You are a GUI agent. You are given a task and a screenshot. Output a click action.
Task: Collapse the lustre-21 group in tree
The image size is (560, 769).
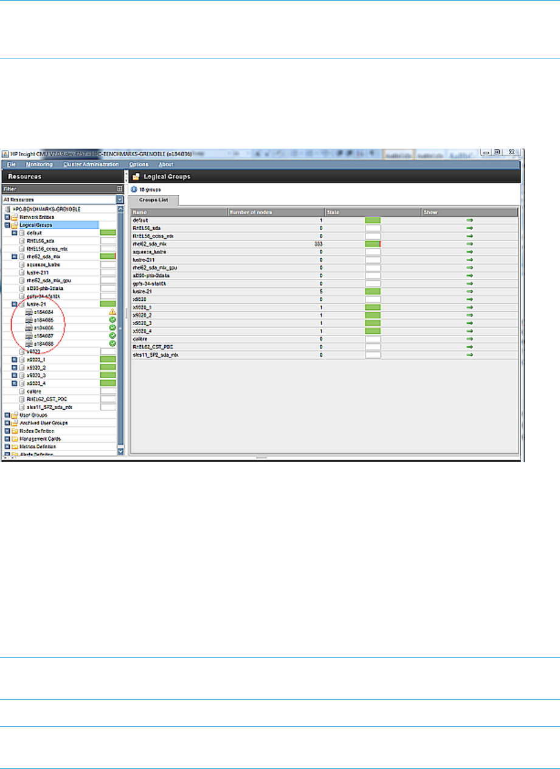15,303
